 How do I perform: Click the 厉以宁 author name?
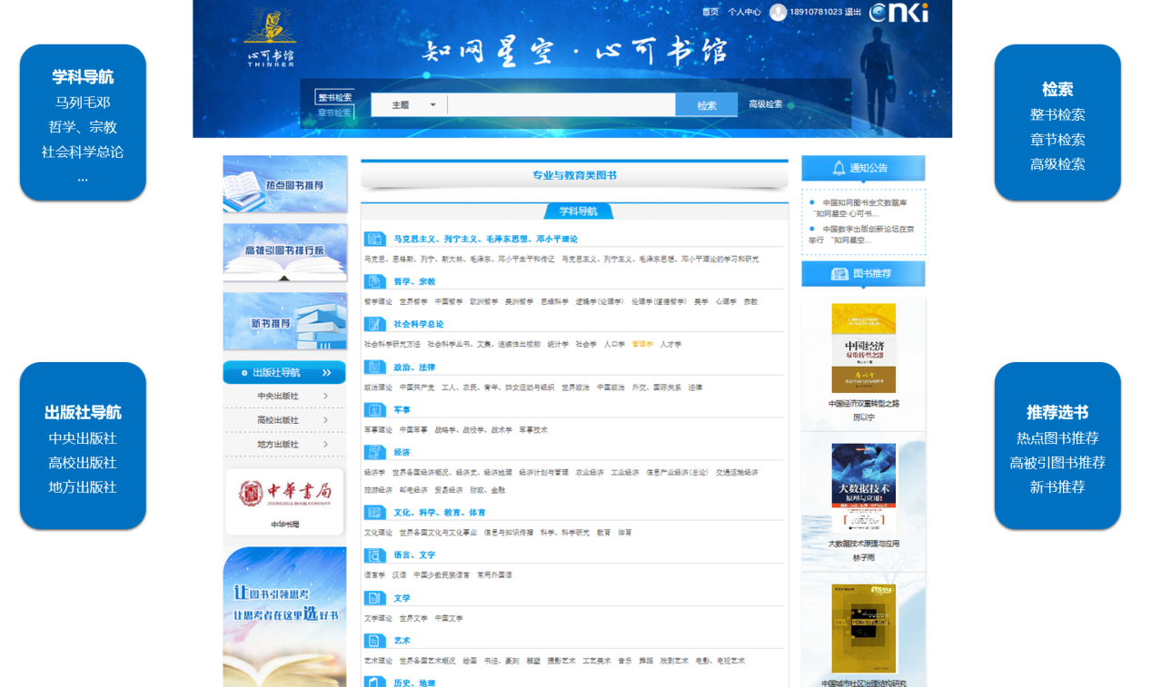(x=863, y=417)
